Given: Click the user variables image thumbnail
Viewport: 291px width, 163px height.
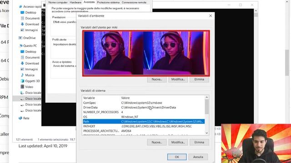Looking at the screenshot, I should 146,53.
